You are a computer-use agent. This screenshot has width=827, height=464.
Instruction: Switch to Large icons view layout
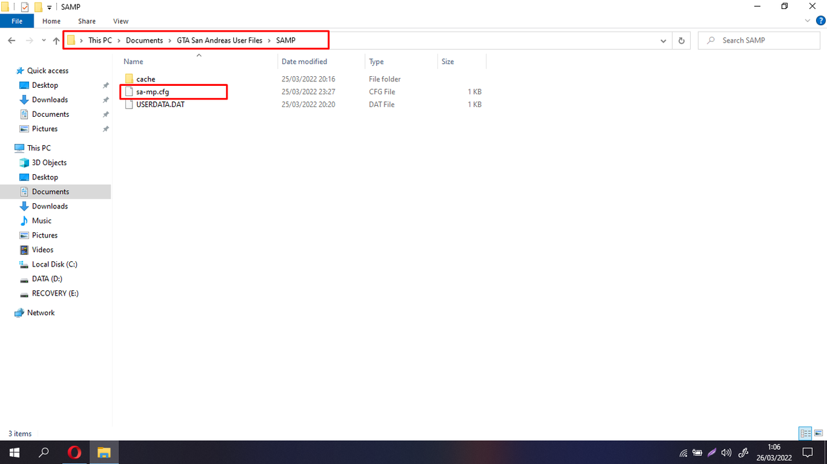(x=818, y=433)
